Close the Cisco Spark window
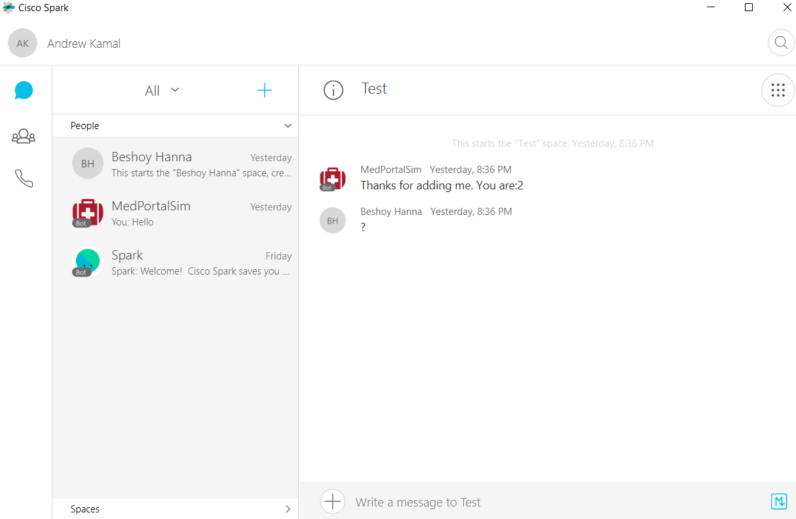Screen dimensions: 796x519 [787, 8]
